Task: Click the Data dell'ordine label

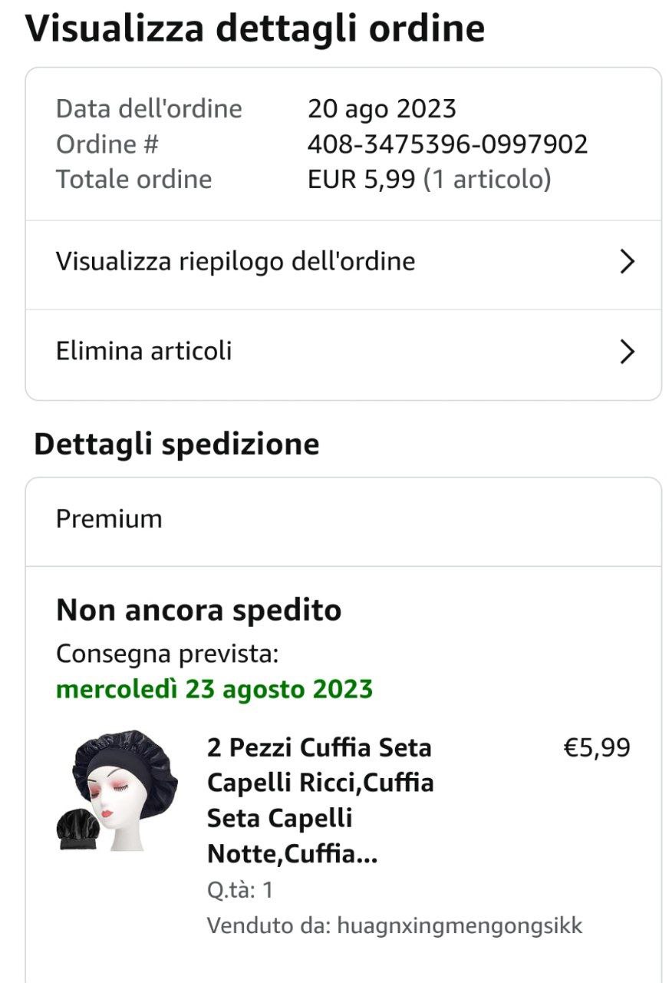Action: click(x=149, y=109)
